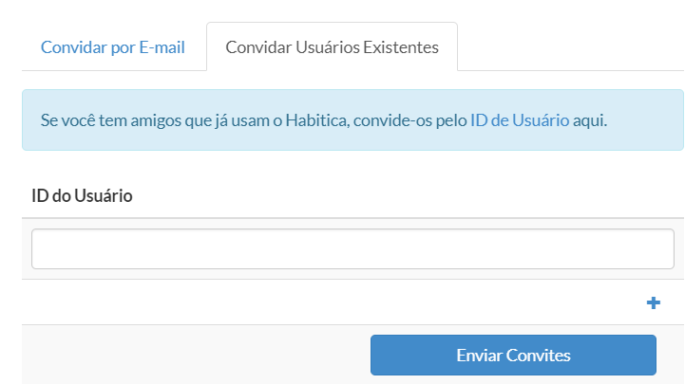Click the "Convidar por E-mail" link text
Viewport: 685px width, 384px height.
tap(112, 47)
